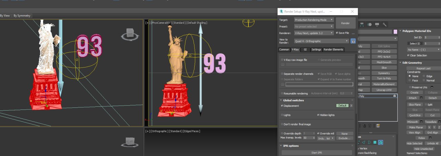
Task: Select the Edge constraint radio button
Action: click(x=423, y=76)
